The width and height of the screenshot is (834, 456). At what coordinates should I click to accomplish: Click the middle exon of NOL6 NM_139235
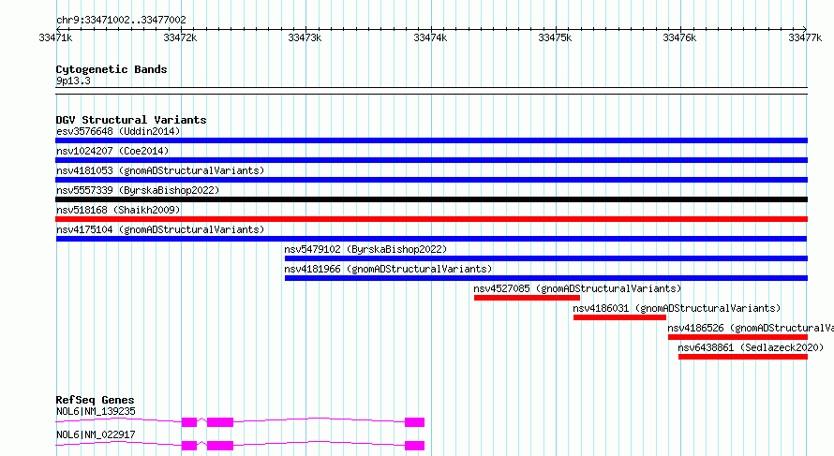tap(220, 422)
